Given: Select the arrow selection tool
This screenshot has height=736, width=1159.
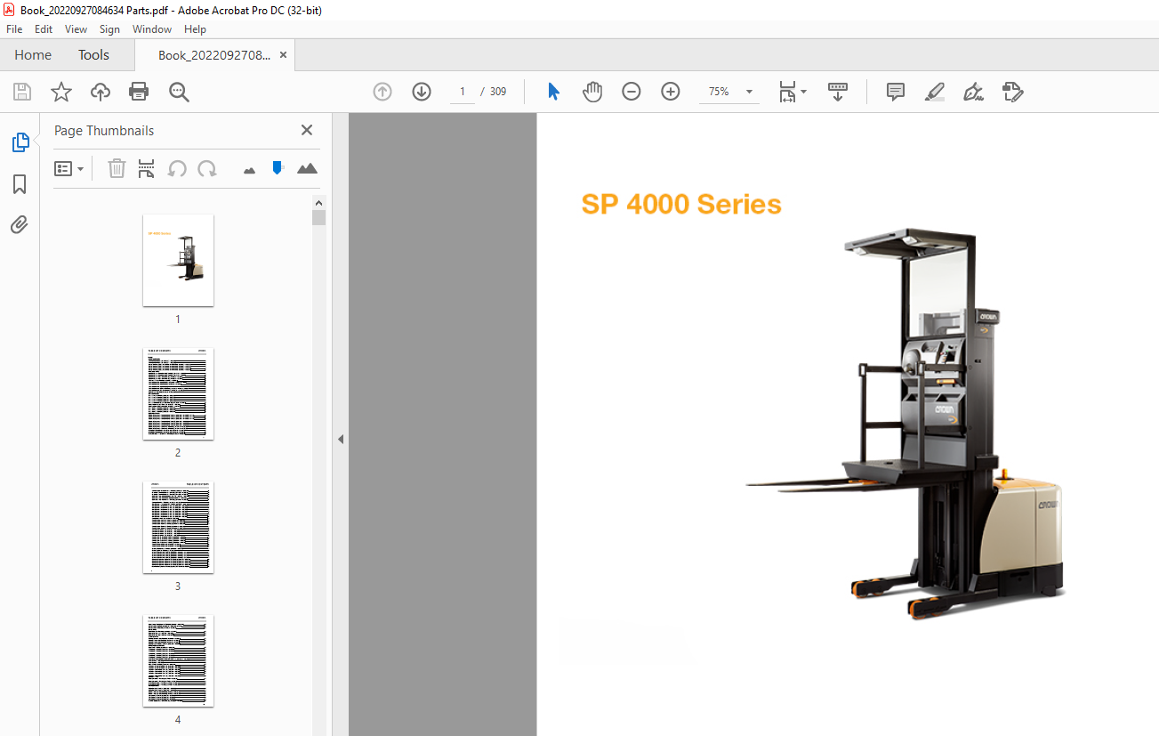Looking at the screenshot, I should [x=553, y=92].
